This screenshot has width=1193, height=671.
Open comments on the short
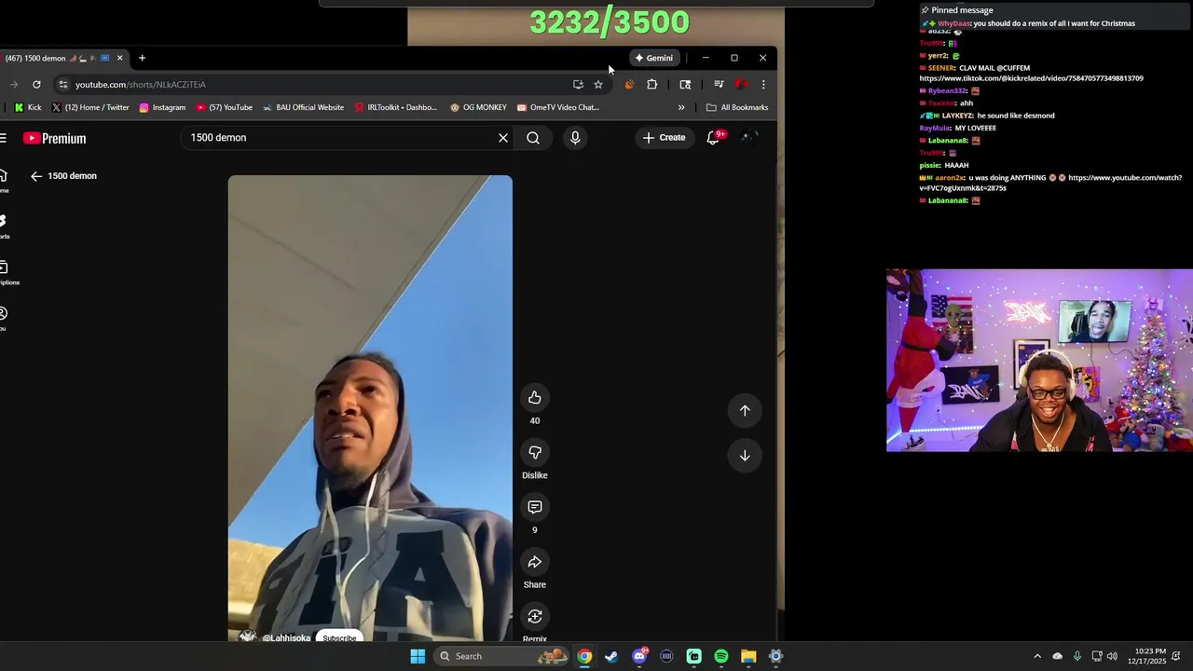click(535, 507)
